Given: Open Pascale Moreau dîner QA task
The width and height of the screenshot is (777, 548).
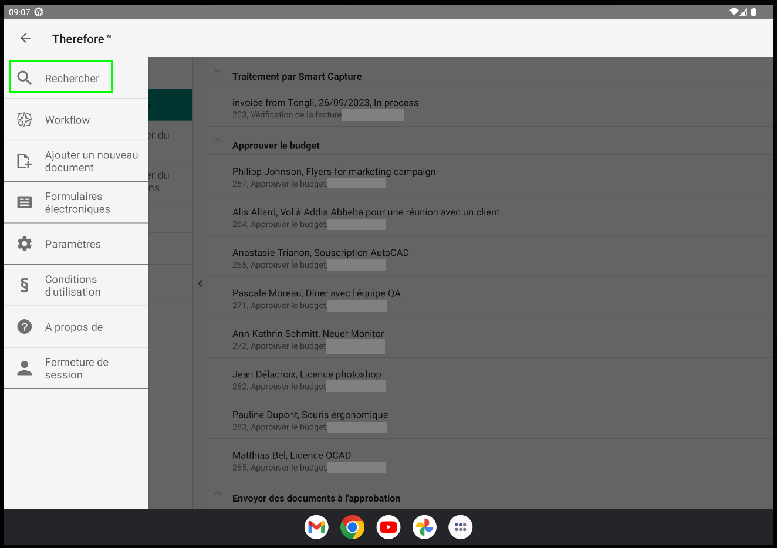Looking at the screenshot, I should [491, 297].
